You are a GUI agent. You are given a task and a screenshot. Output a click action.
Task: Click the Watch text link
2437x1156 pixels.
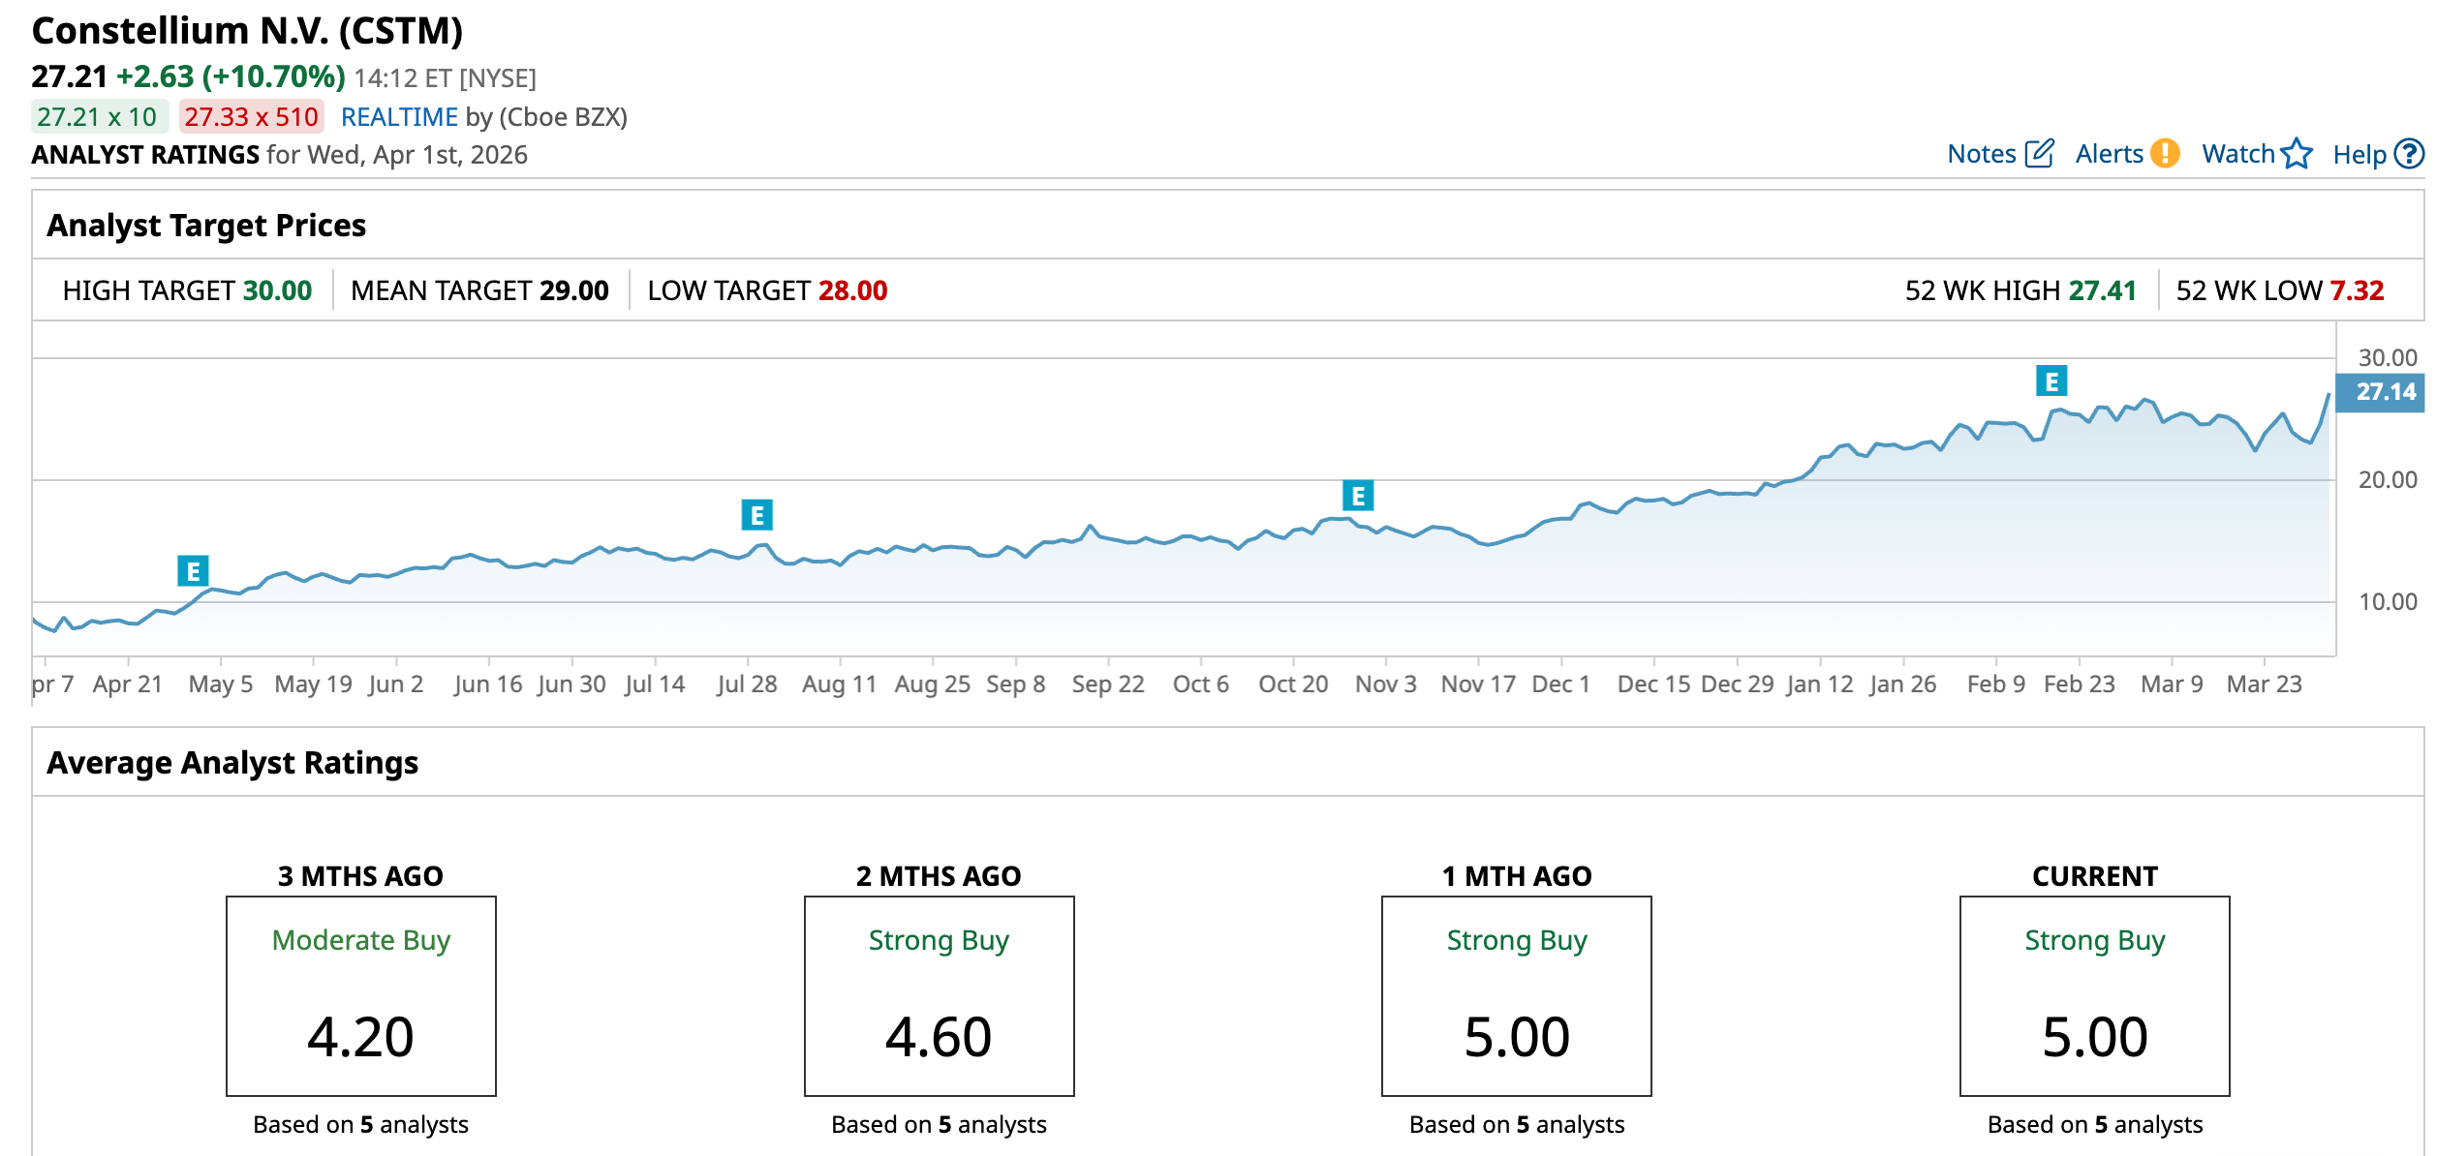click(2237, 154)
